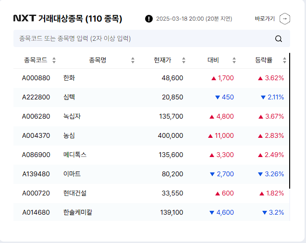306x243 pixels.
Task: Click the change value 1,700
Action: tap(226, 78)
